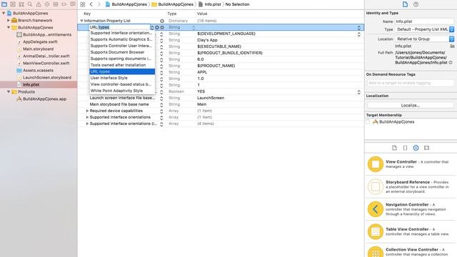Choose location with the folder icon
This screenshot has height=257, width=457.
[452, 46]
